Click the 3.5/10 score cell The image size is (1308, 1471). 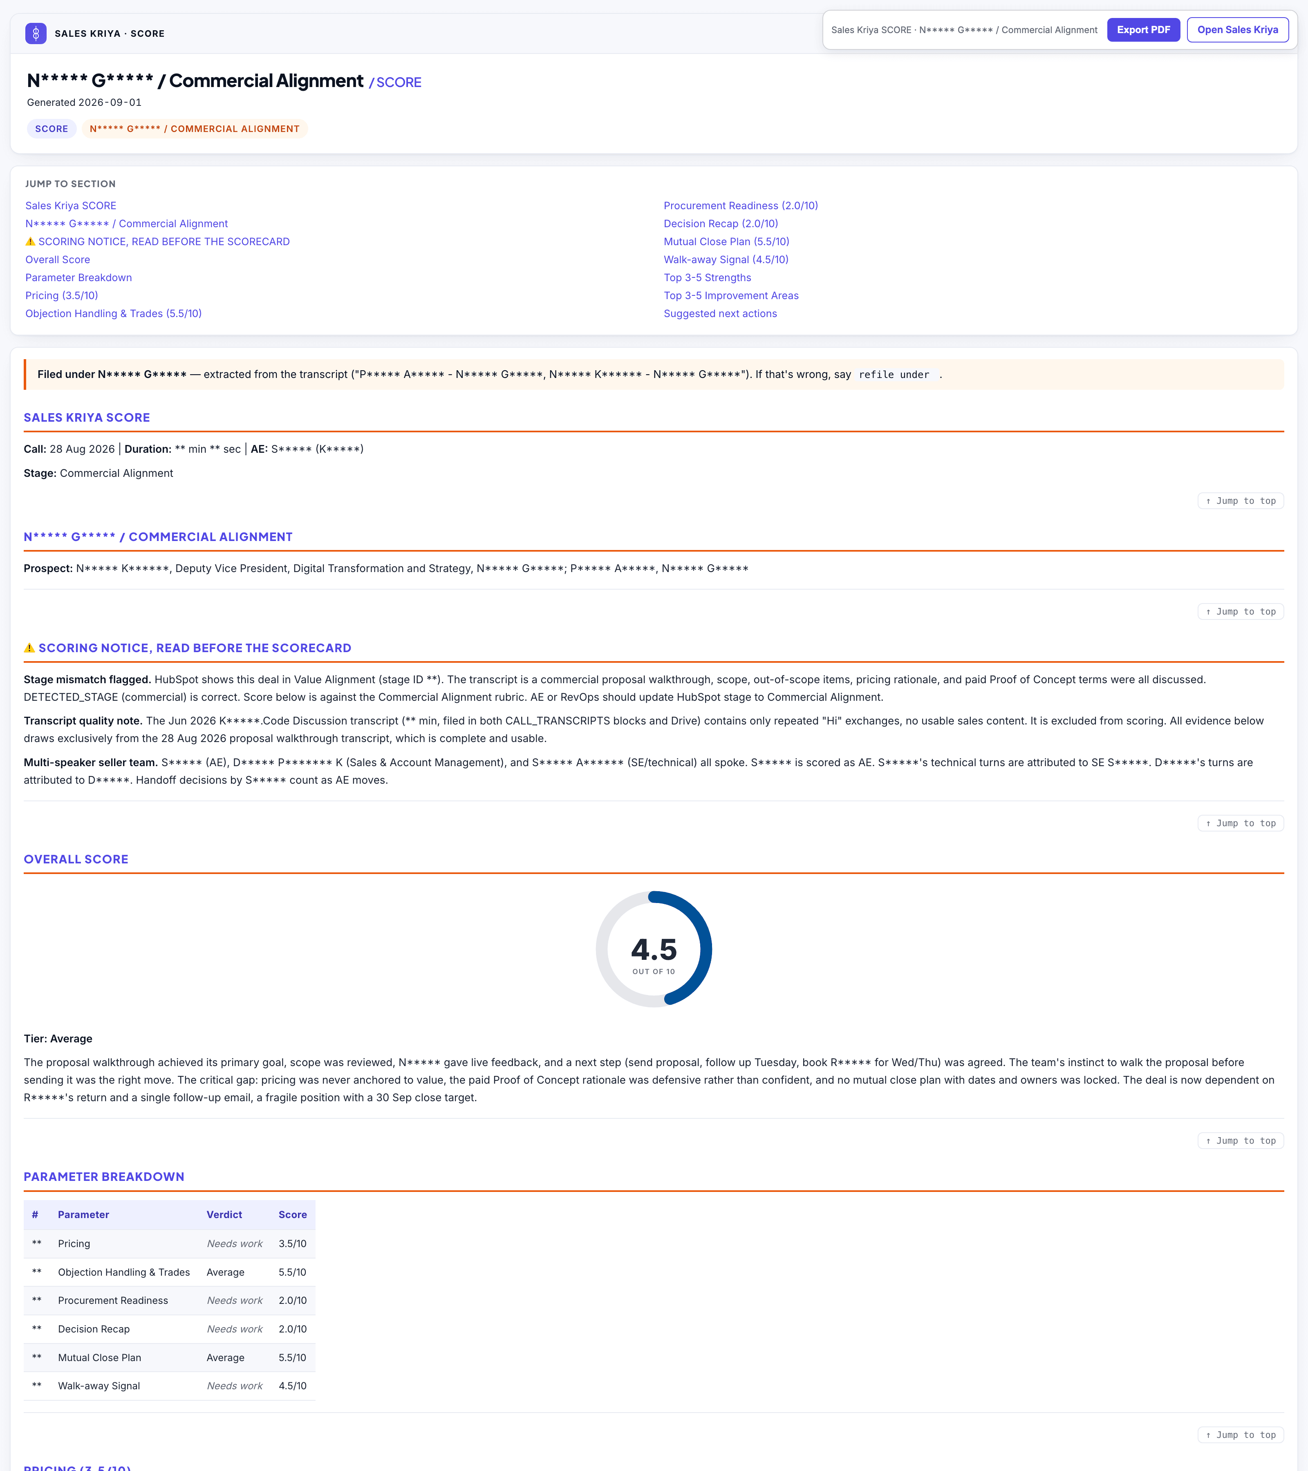click(292, 1243)
